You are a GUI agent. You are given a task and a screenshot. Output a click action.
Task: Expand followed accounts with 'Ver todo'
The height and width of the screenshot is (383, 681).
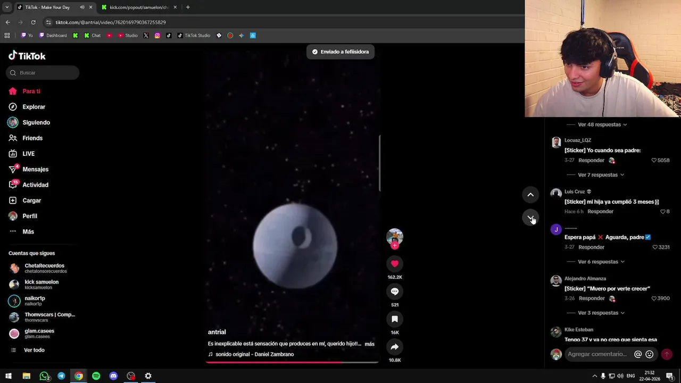point(34,350)
